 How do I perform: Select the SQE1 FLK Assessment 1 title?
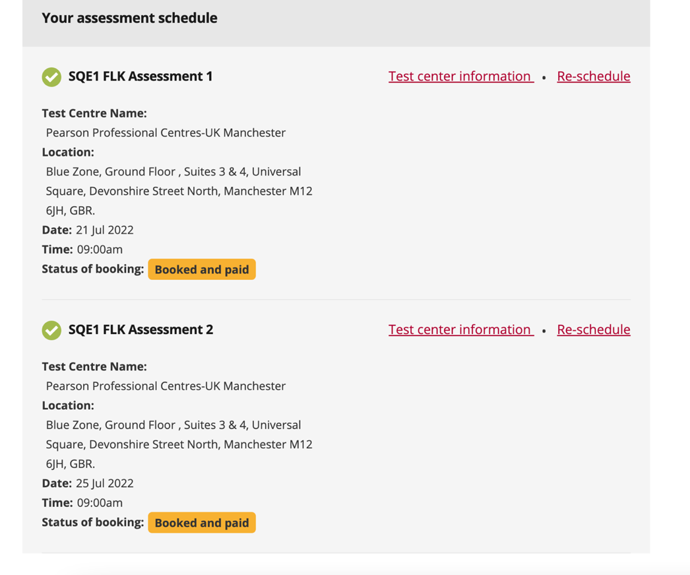[141, 77]
